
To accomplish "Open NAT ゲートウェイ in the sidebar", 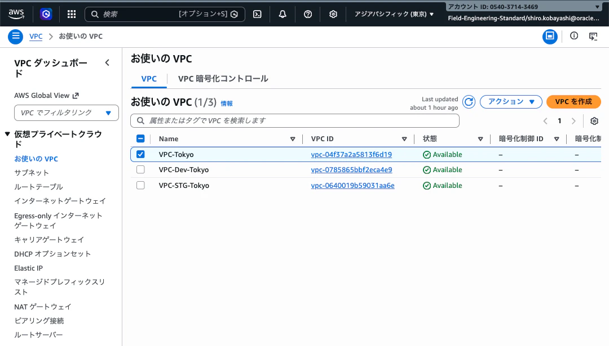I will click(43, 307).
